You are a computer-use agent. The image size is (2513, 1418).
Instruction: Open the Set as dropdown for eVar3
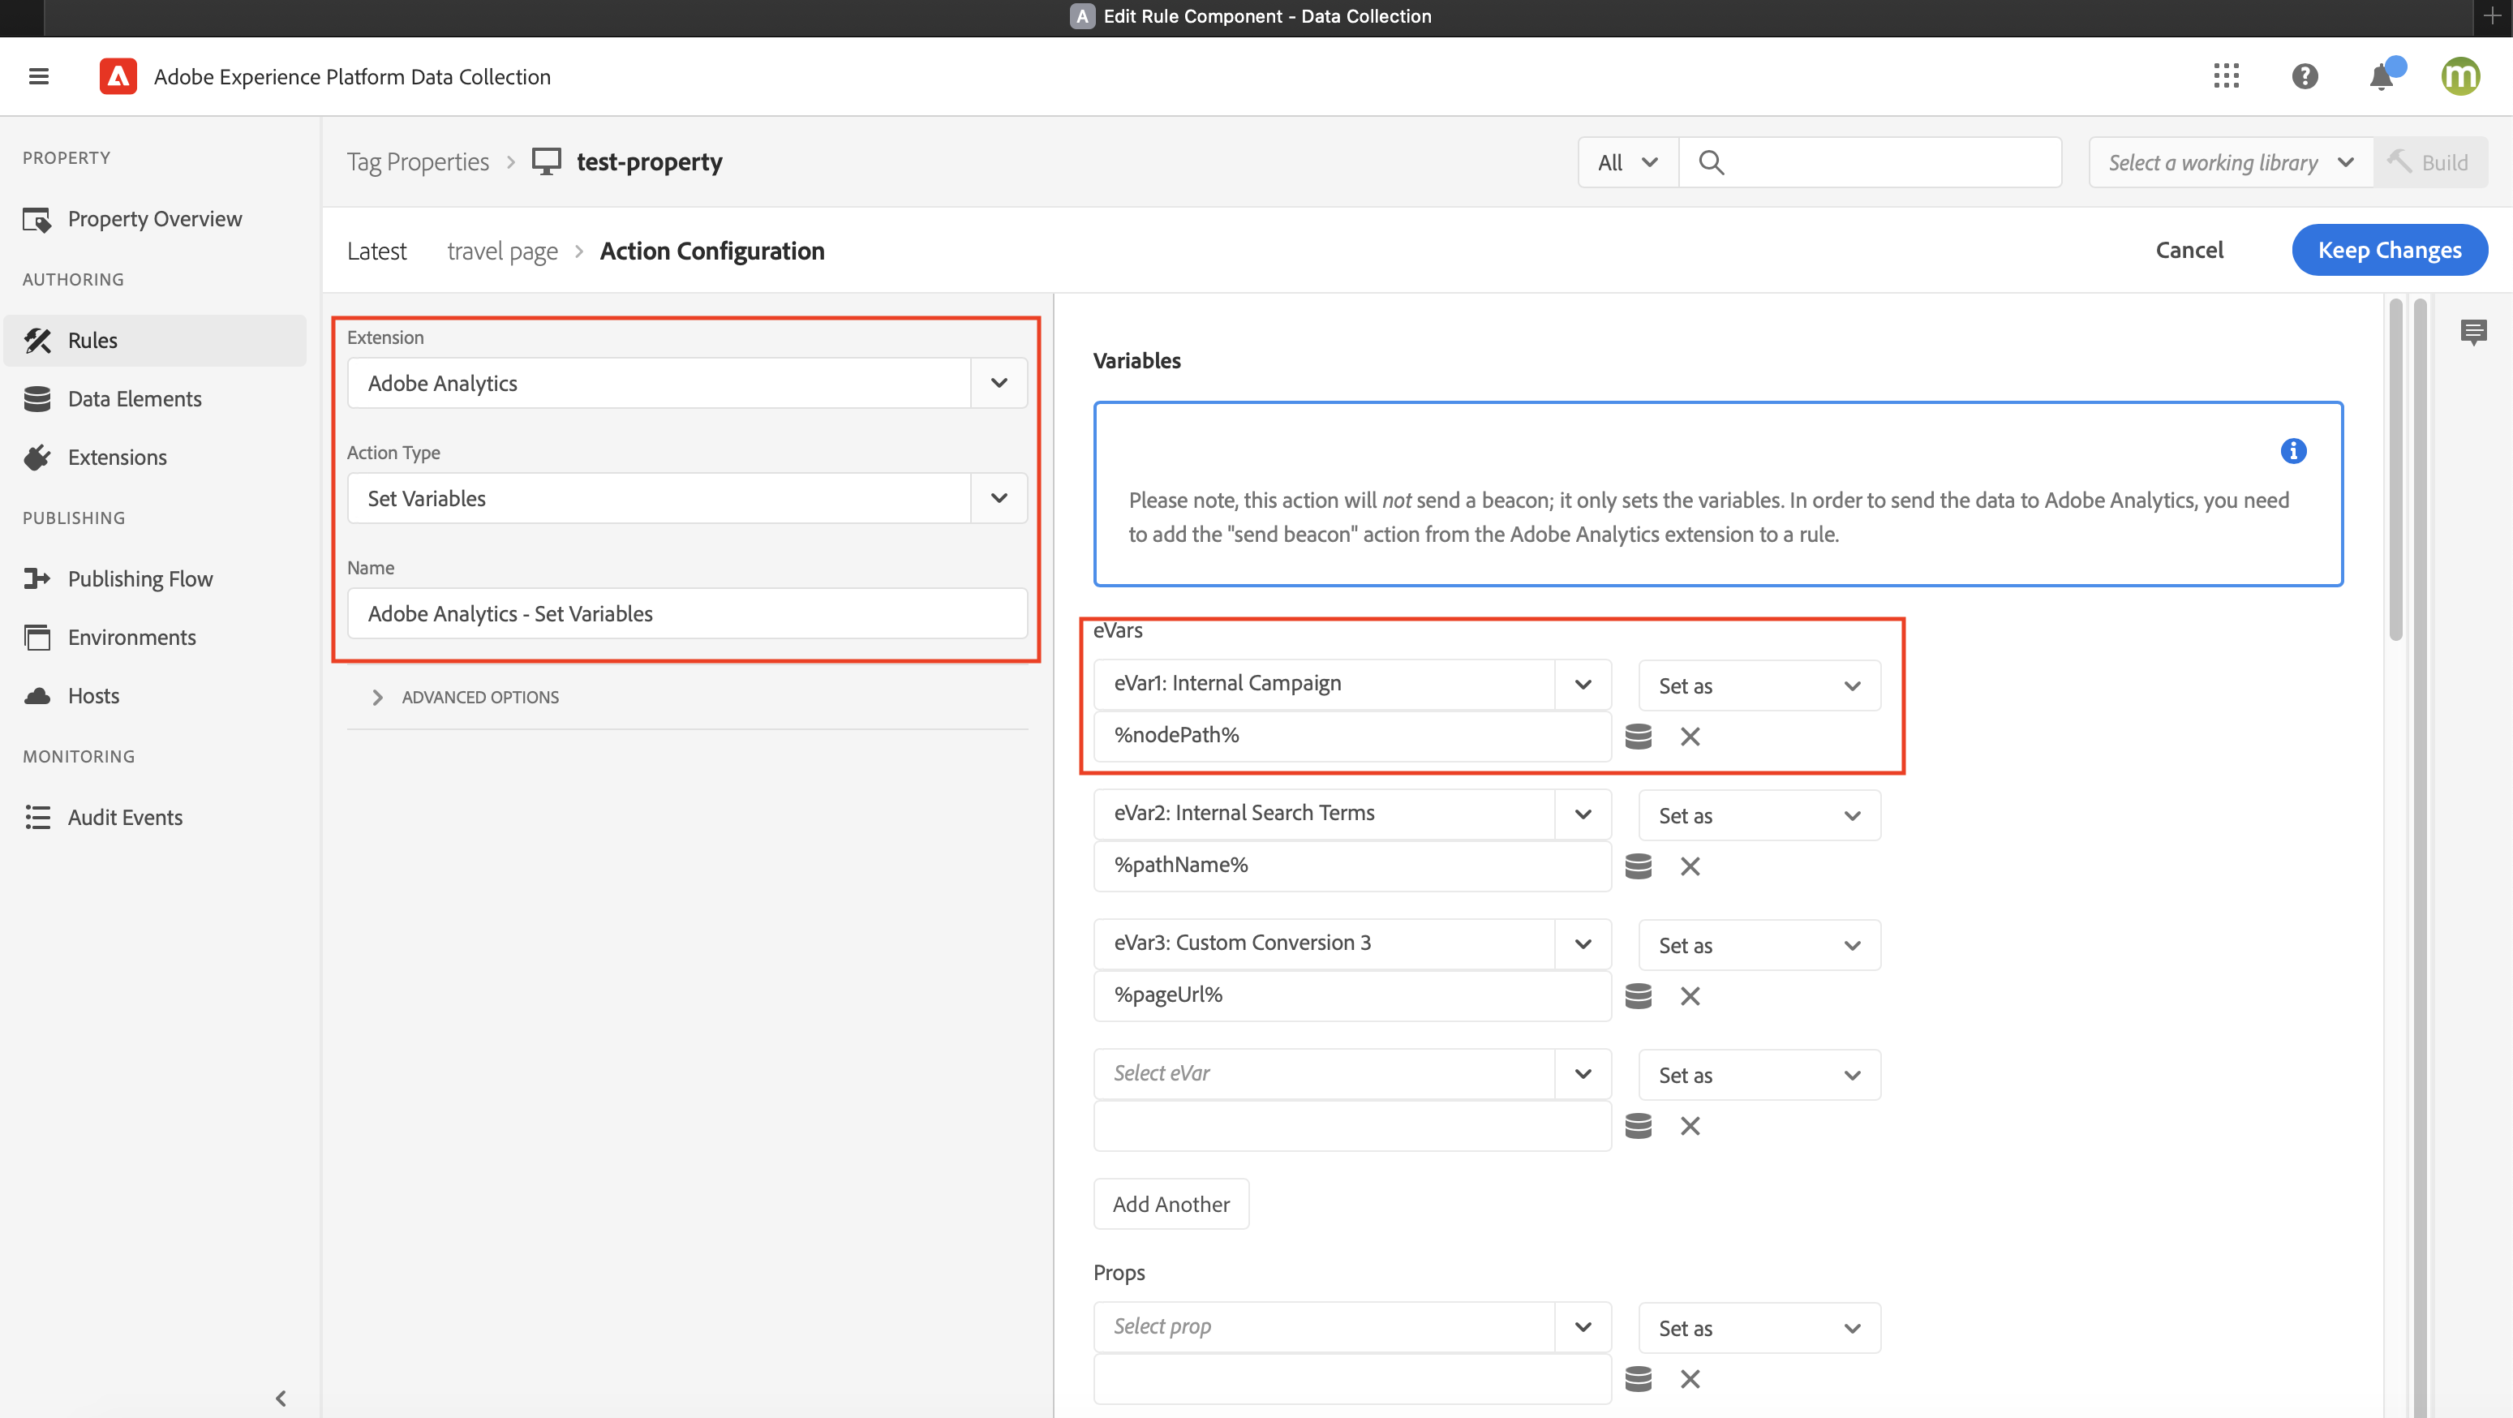1759,945
